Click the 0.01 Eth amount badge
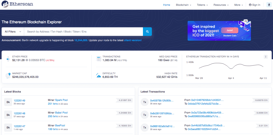Screen dimensions: 273x135 pyautogui.click(x=263, y=126)
